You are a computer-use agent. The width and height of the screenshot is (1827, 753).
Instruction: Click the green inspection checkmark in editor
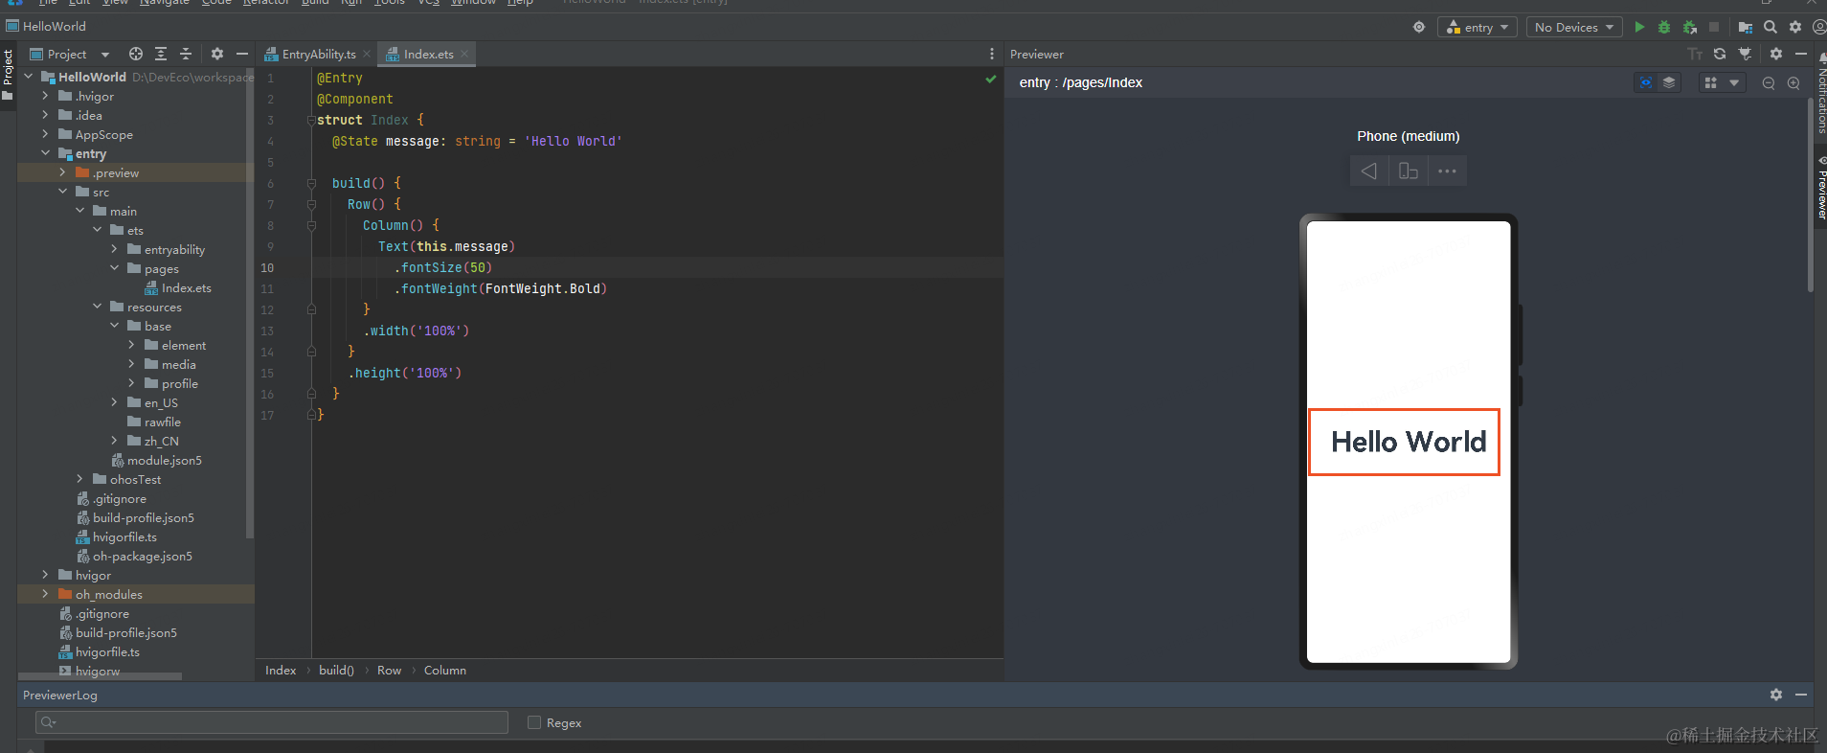coord(991,79)
